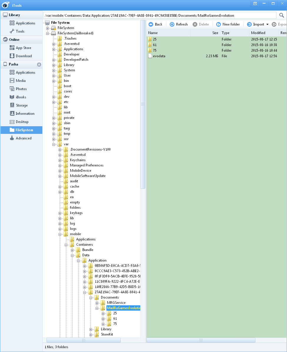Open the App Store section
Screen dimensions: 287x352
click(x=23, y=48)
